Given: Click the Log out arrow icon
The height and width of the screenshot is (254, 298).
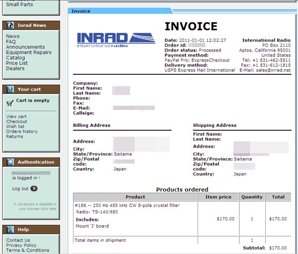Looking at the screenshot, I should 34,189.
